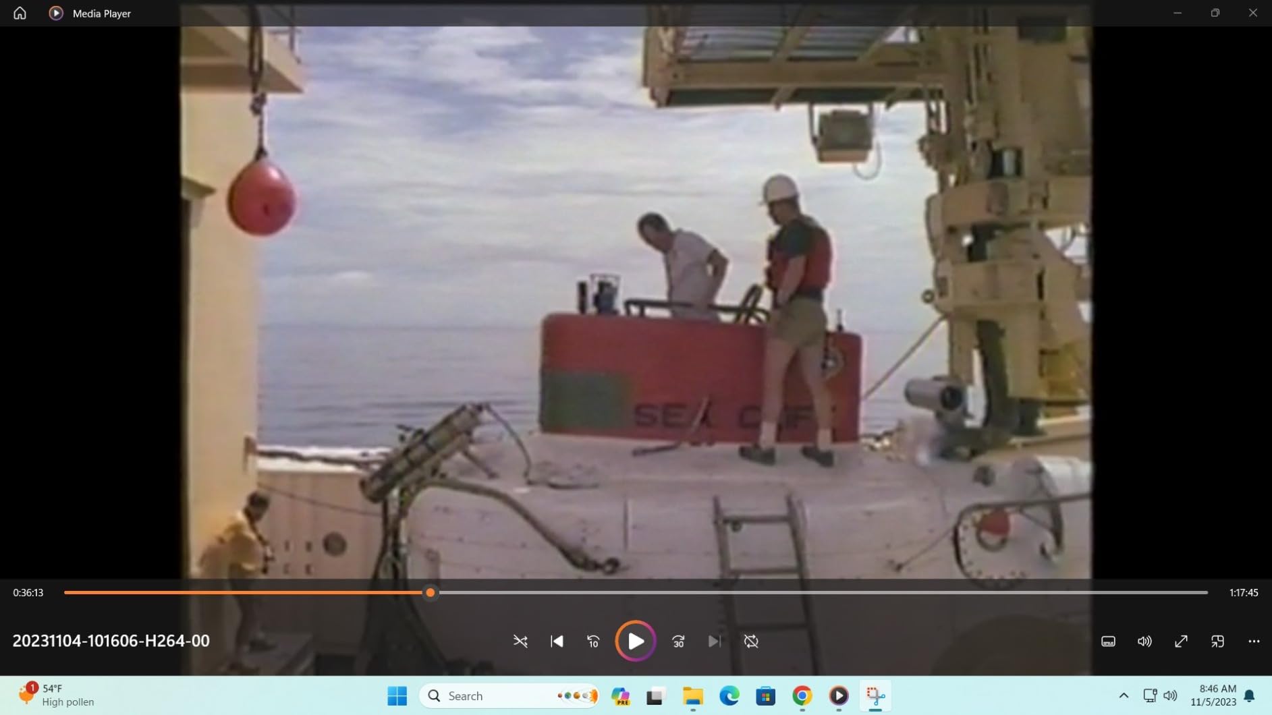Skip to next track
Image resolution: width=1272 pixels, height=715 pixels.
tap(714, 641)
